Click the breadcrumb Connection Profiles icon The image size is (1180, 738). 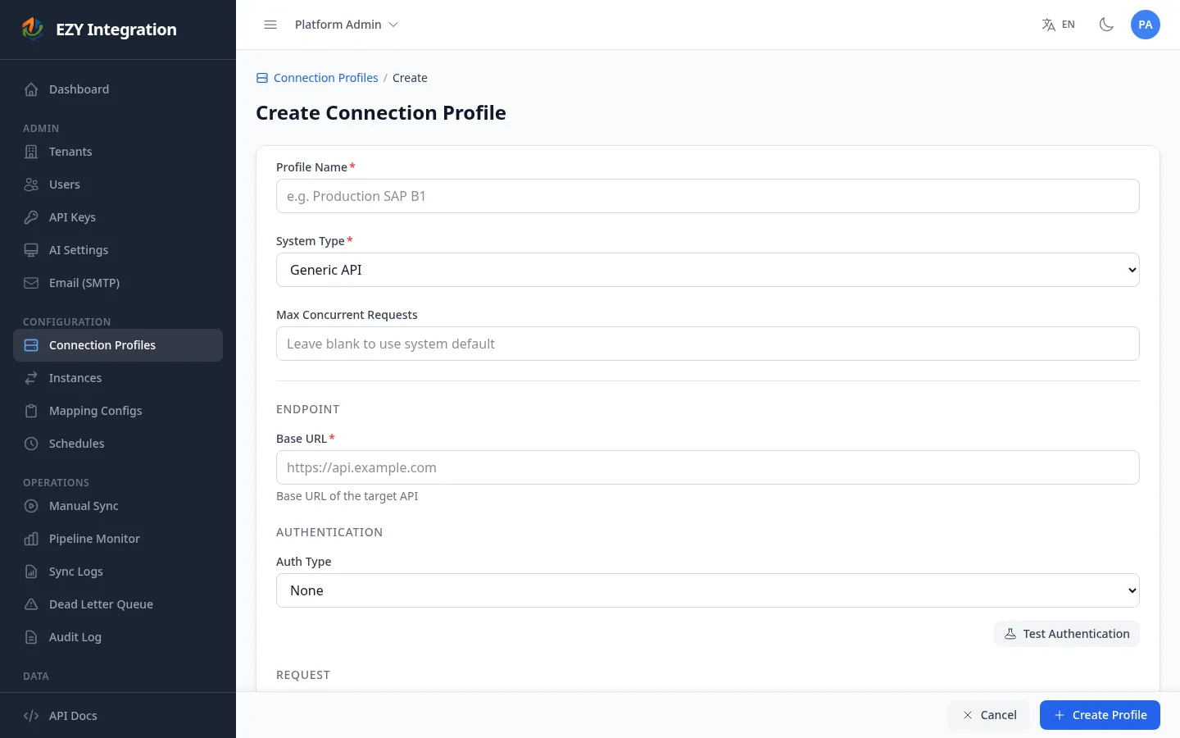262,78
